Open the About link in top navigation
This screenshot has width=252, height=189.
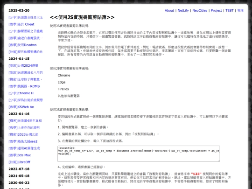(x=169, y=10)
